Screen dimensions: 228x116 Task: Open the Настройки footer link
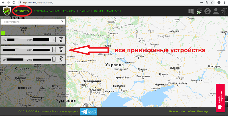tap(188, 111)
